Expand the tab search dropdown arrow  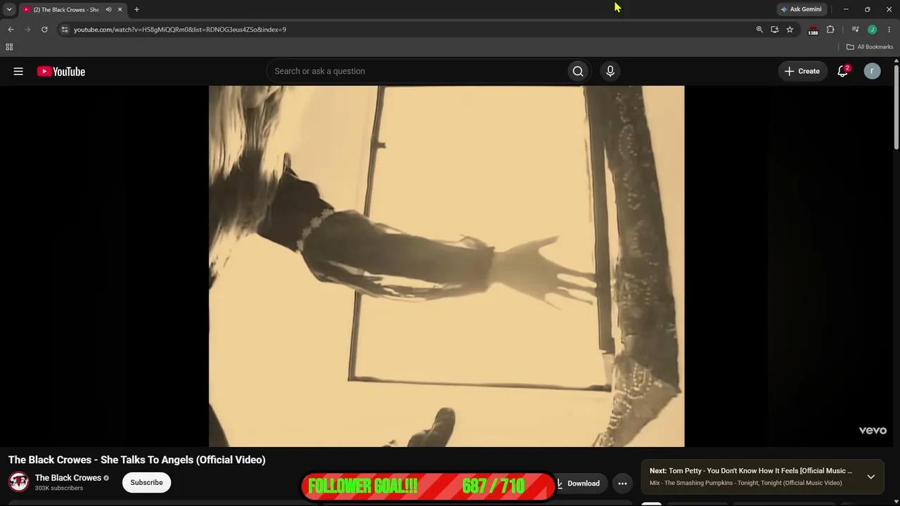9,10
